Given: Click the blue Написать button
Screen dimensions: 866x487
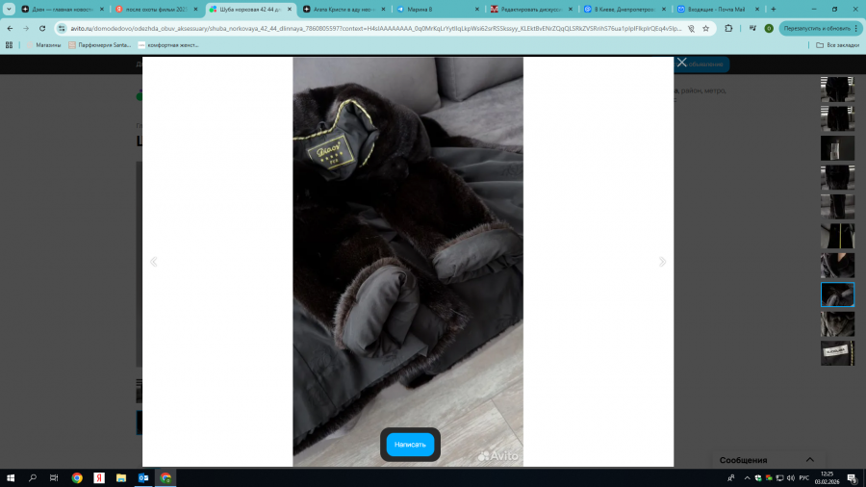Looking at the screenshot, I should click(410, 445).
